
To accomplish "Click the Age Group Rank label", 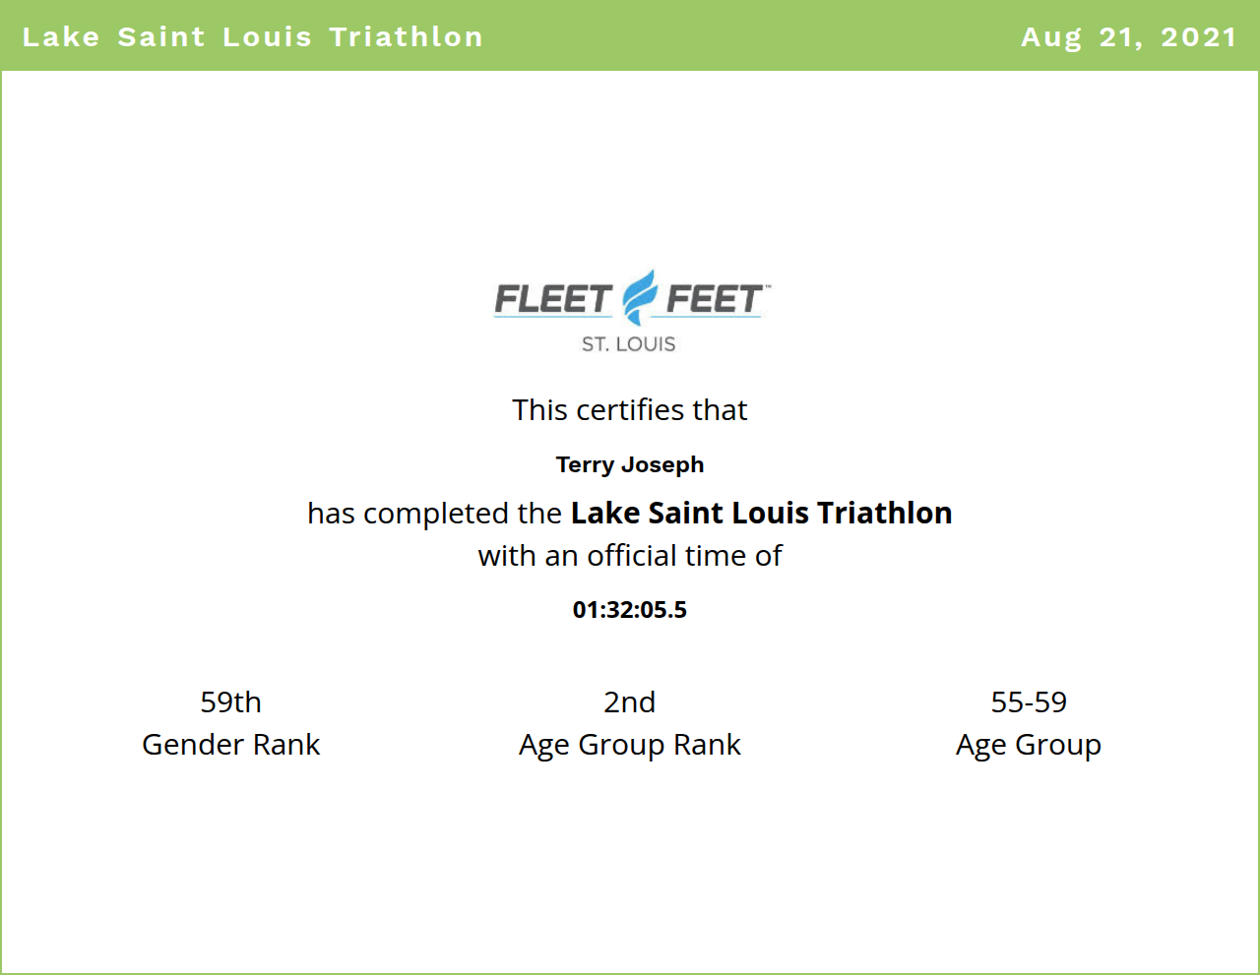I will pos(630,745).
